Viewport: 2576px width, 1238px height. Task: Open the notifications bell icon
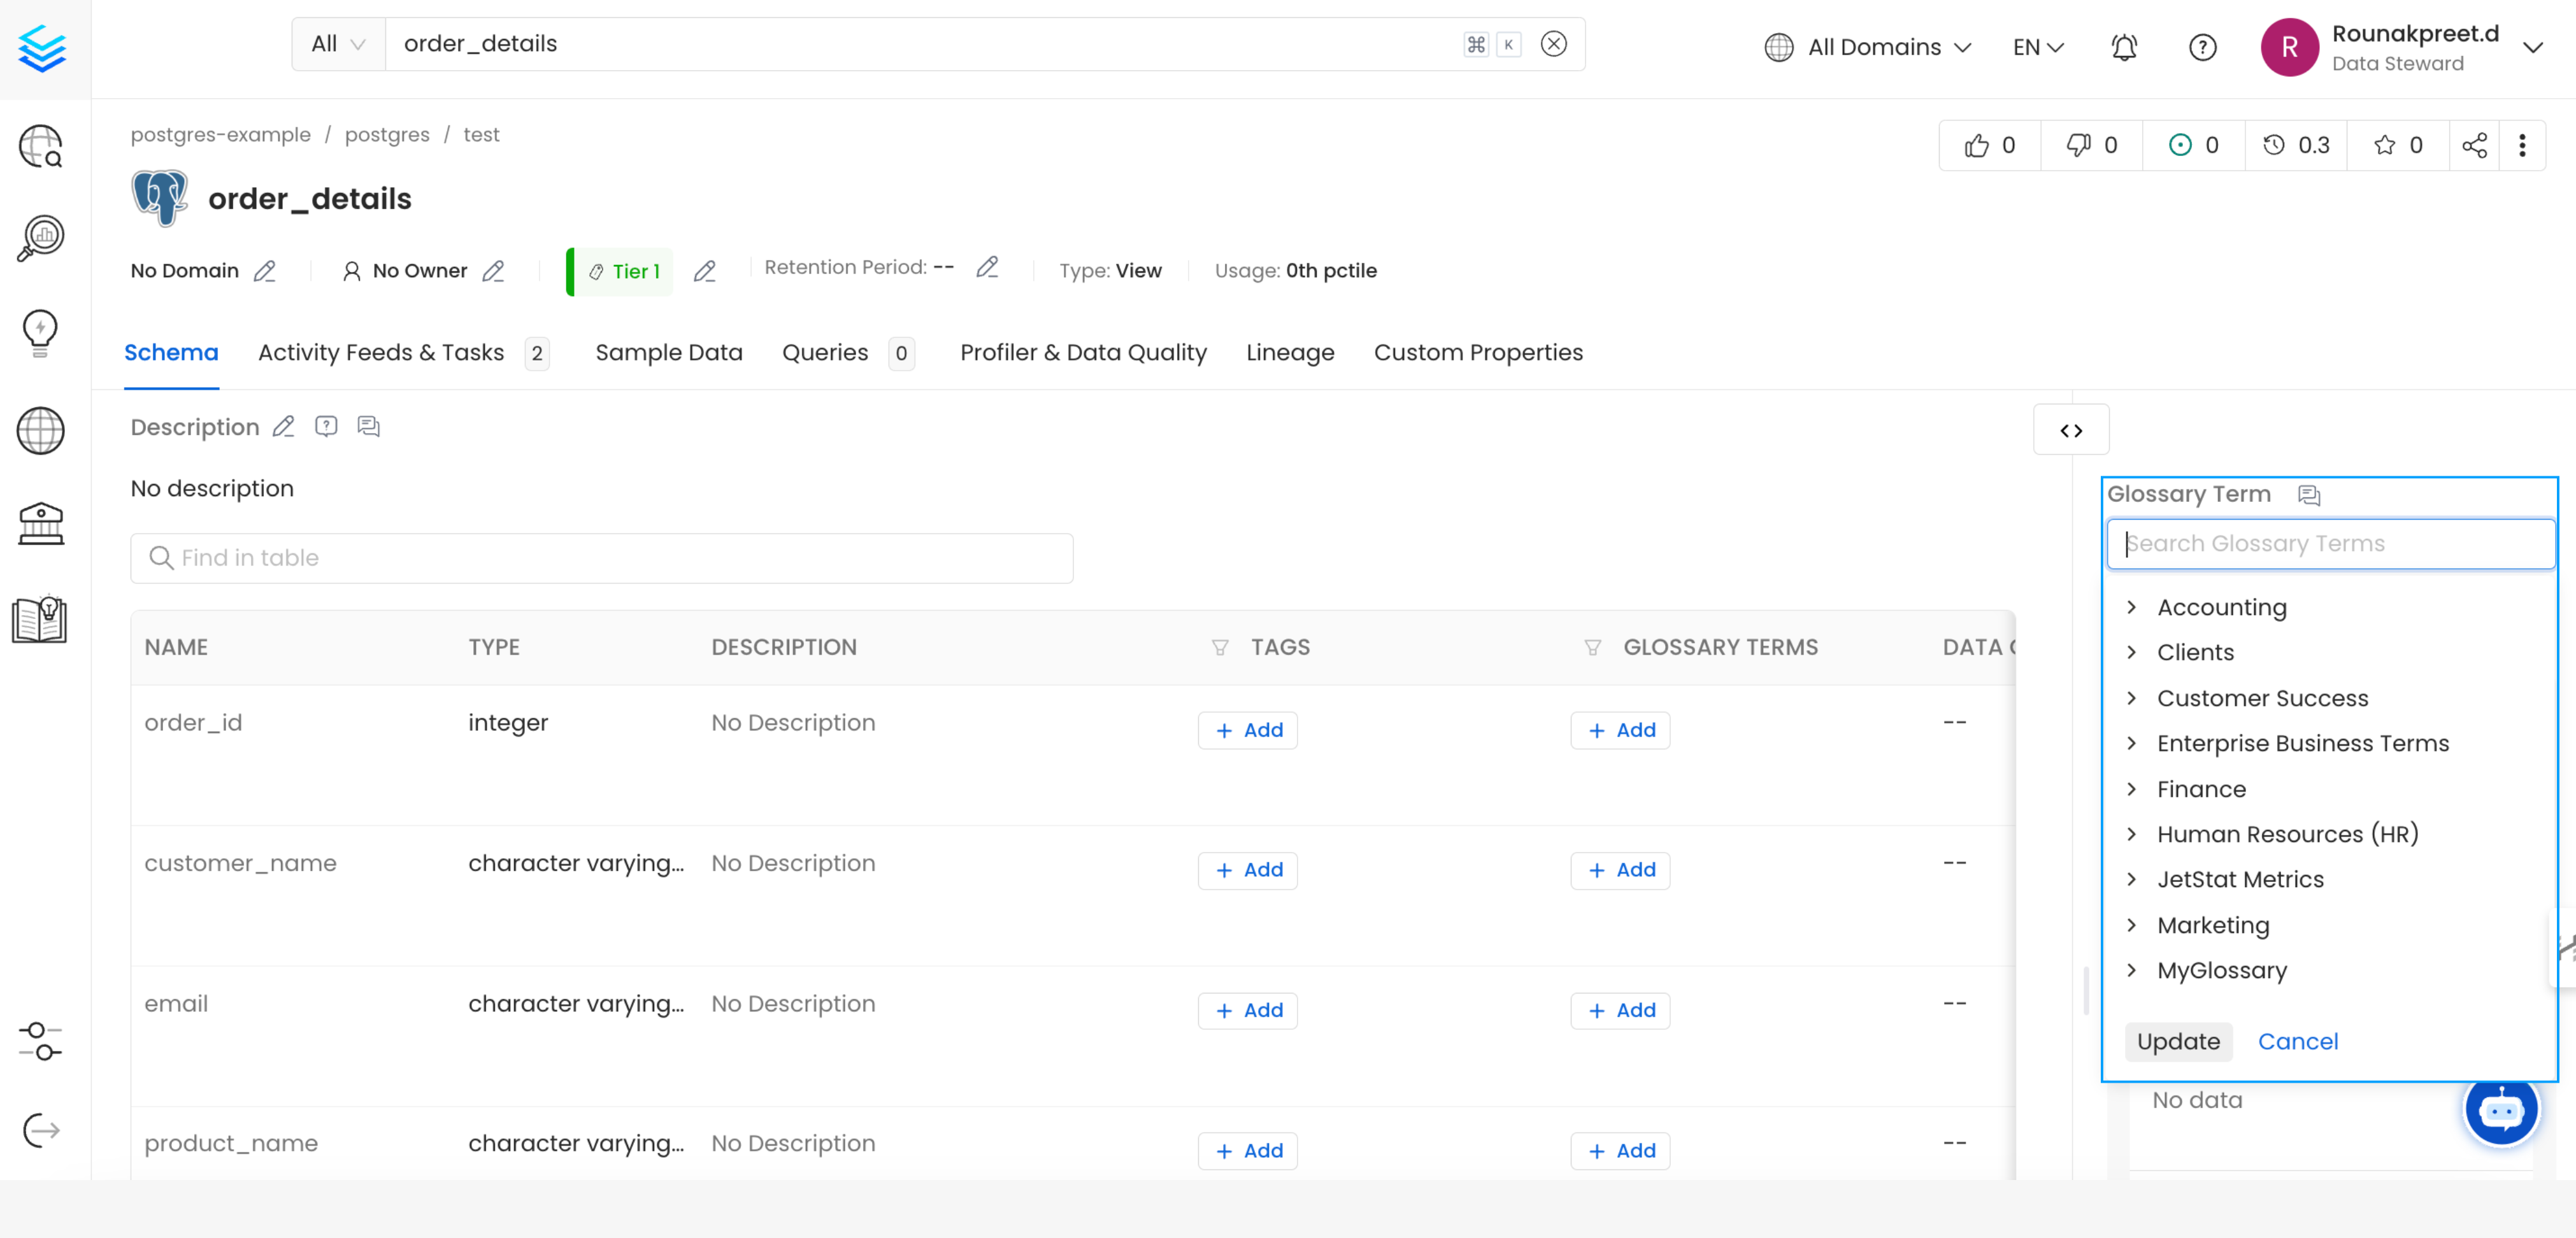tap(2124, 47)
